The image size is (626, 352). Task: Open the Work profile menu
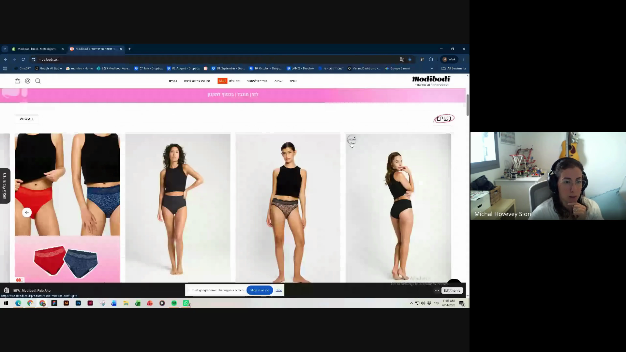pyautogui.click(x=449, y=59)
